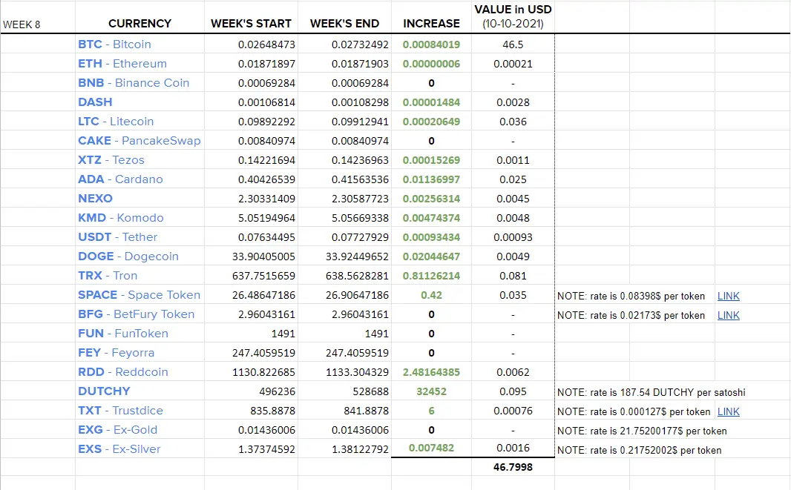791x490 pixels.
Task: Click the DUTCHY increase value 32452
Action: click(x=431, y=391)
